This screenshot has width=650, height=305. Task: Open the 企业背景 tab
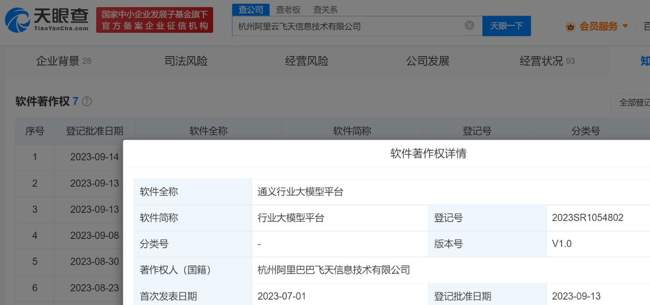[63, 61]
